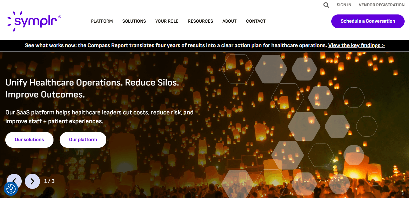
Task: Click SIGN IN
Action: tap(344, 5)
